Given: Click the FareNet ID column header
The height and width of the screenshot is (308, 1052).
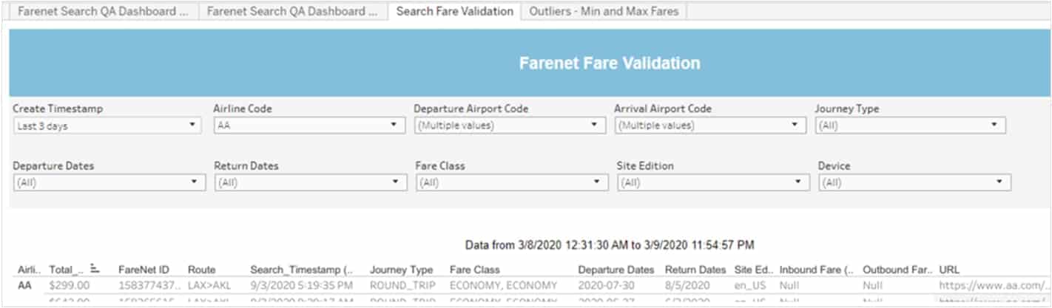Looking at the screenshot, I should pos(144,270).
